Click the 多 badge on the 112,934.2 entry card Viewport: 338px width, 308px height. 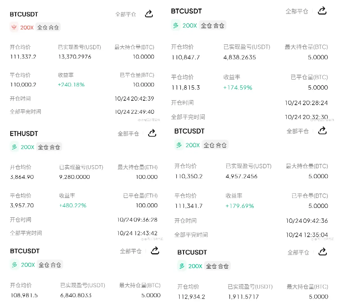pyautogui.click(x=182, y=266)
